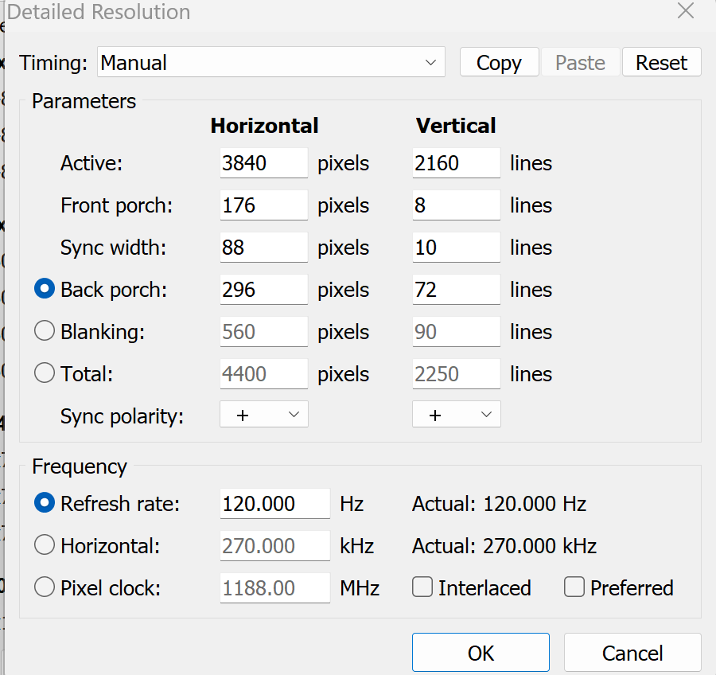
Task: Click the Refresh rate input field
Action: click(274, 504)
